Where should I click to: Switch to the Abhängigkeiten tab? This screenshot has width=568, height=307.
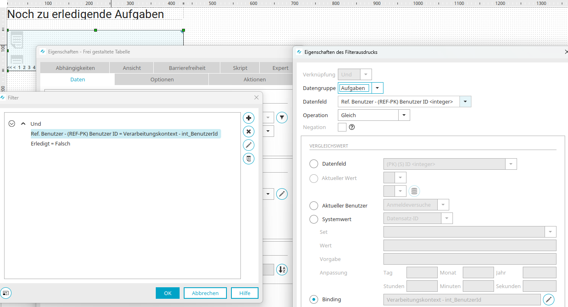pyautogui.click(x=75, y=68)
